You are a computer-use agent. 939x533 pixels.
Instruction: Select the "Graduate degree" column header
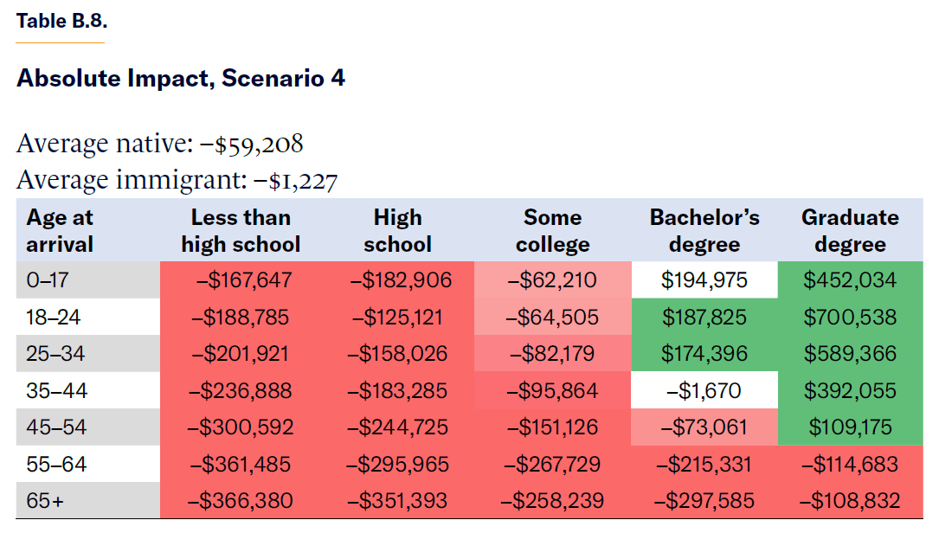tap(850, 231)
